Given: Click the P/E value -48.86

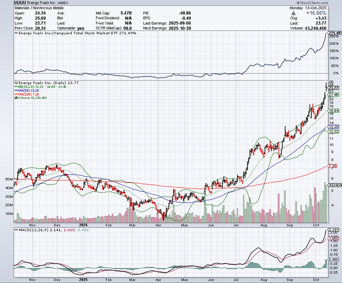Looking at the screenshot, I should coord(185,13).
